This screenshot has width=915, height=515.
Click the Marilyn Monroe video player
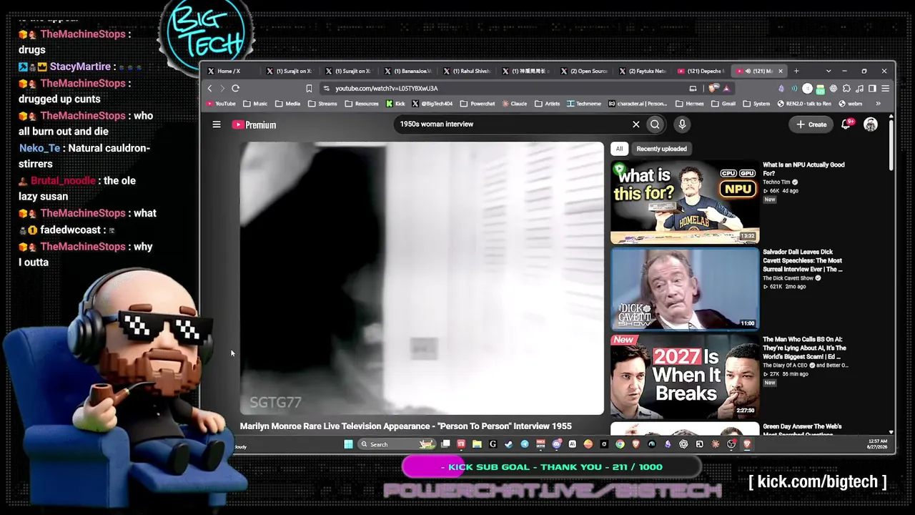(x=422, y=278)
